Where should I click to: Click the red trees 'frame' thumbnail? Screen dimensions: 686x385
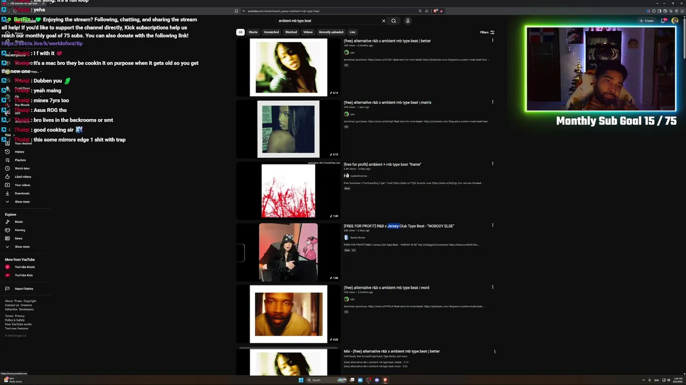pyautogui.click(x=288, y=191)
